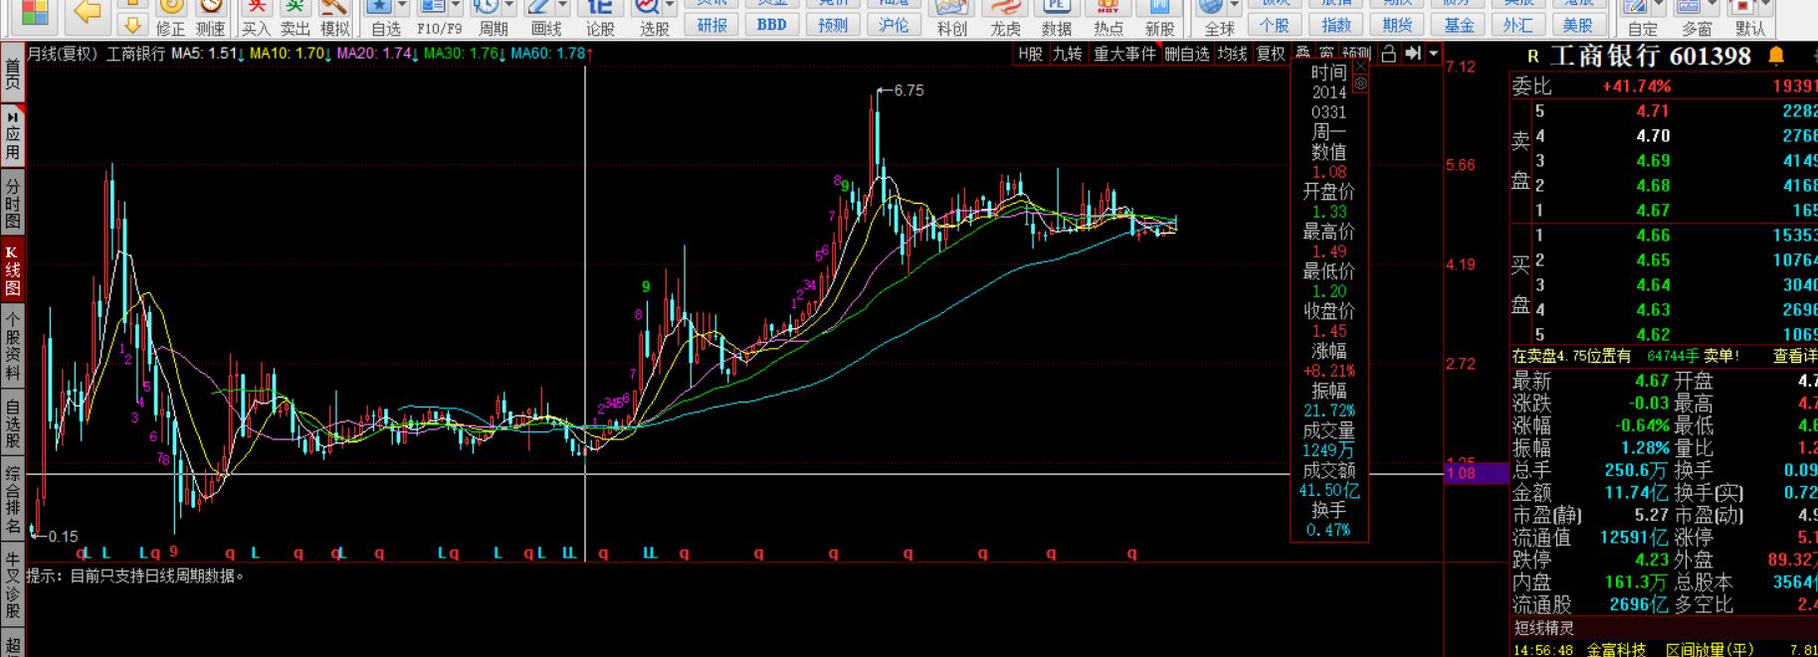
Task: Click the 6.75 high price marker
Action: [909, 90]
